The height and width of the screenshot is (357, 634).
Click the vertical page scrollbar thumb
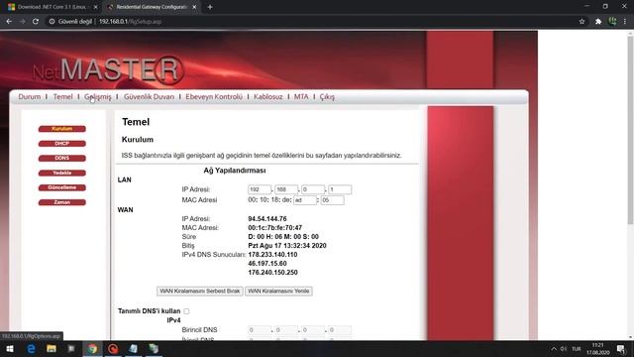[x=630, y=130]
